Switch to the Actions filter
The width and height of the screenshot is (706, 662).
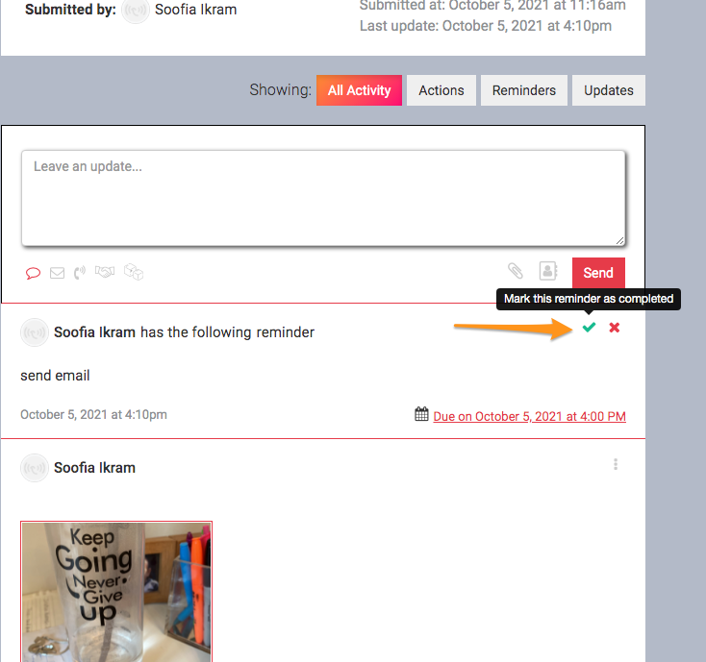coord(441,90)
